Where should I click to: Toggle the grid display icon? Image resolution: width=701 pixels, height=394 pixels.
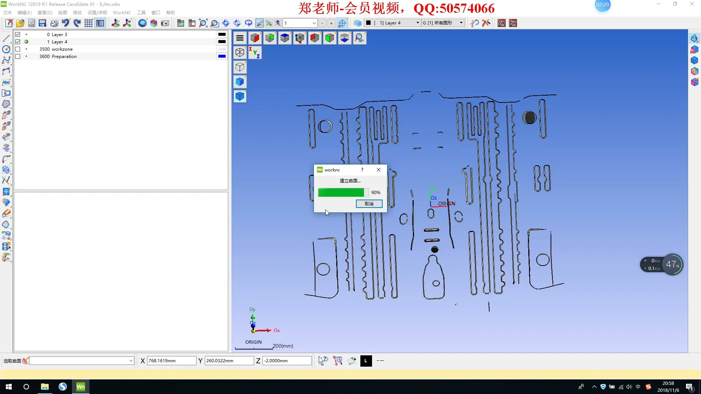[x=88, y=23]
